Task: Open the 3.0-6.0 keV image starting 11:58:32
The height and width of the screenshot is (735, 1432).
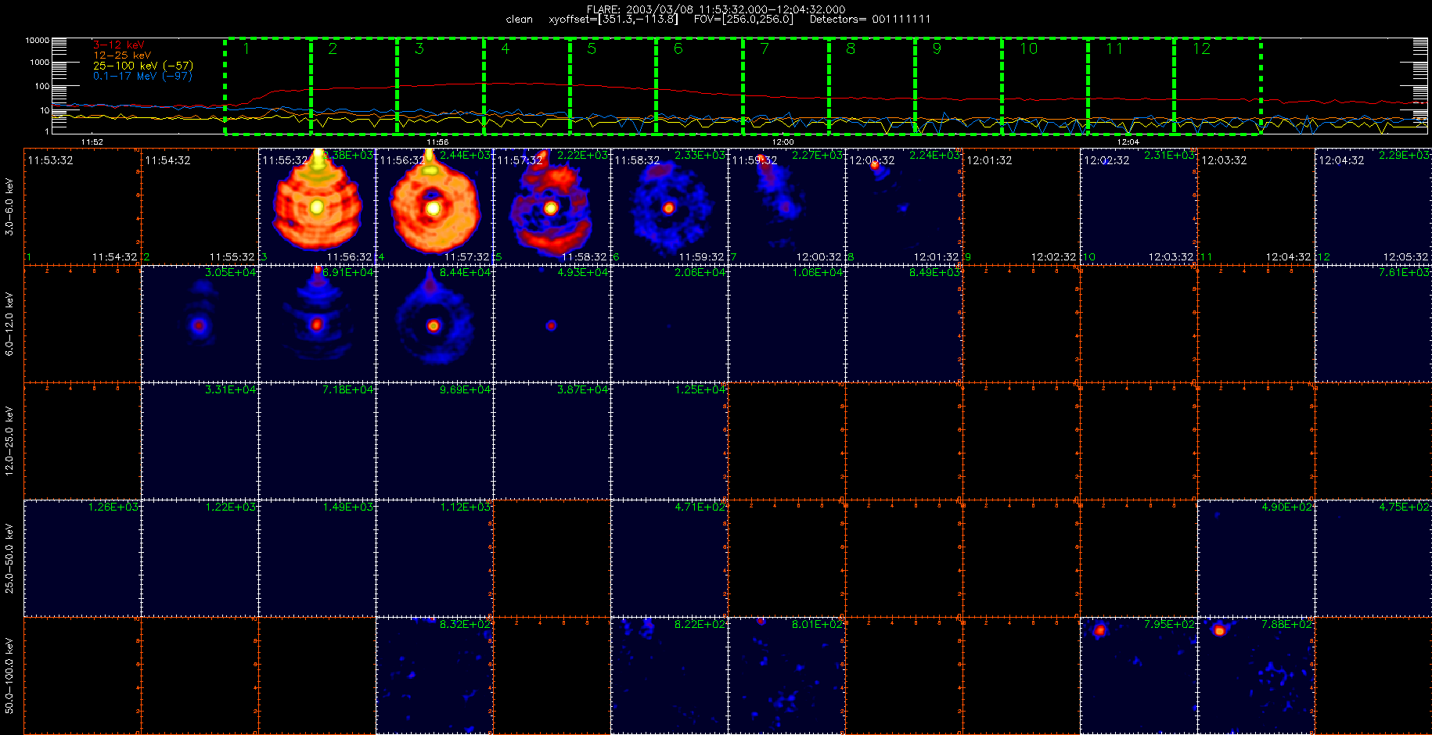Action: point(669,206)
